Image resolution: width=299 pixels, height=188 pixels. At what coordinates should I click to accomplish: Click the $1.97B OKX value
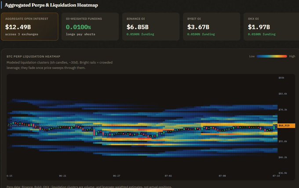tap(259, 27)
